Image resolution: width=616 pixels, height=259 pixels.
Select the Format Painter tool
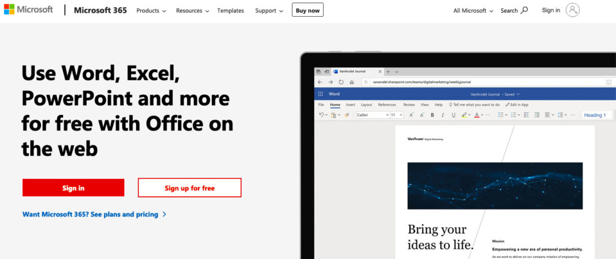(x=346, y=115)
